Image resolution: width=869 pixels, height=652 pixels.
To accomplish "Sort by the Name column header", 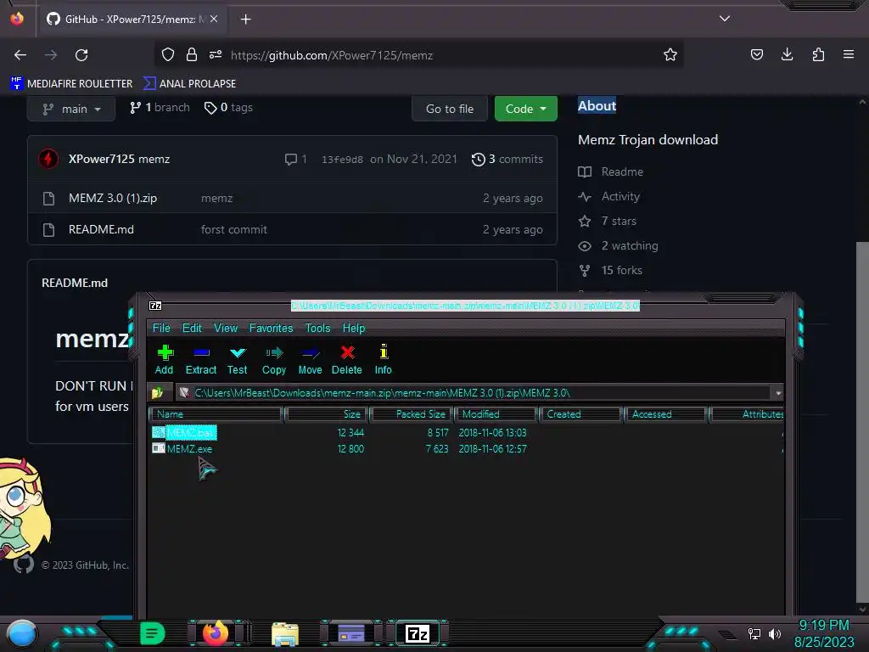I will point(216,414).
